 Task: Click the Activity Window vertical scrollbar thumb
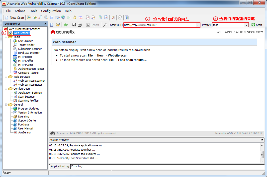pyautogui.click(x=262, y=154)
